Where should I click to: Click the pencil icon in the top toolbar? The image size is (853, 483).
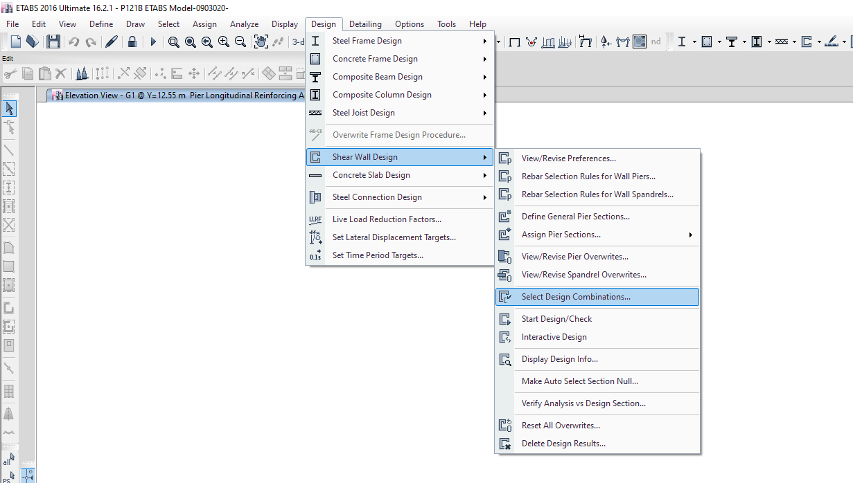[x=112, y=42]
